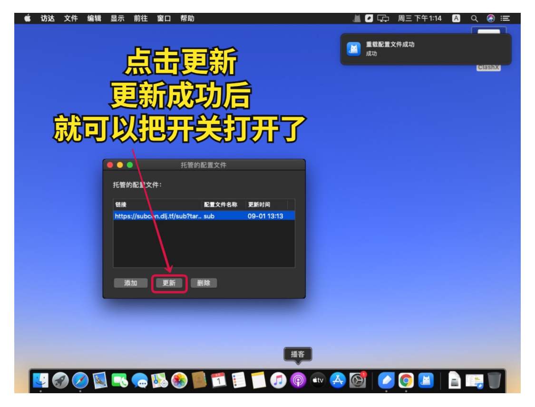This screenshot has width=535, height=407.
Task: Click the 删除 button to remove config
Action: [x=204, y=283]
